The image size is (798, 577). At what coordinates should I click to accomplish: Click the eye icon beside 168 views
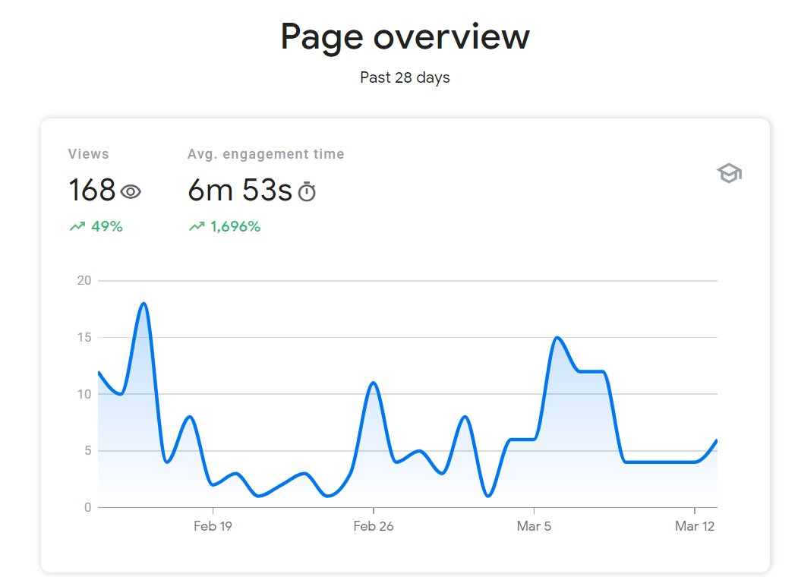click(x=131, y=192)
